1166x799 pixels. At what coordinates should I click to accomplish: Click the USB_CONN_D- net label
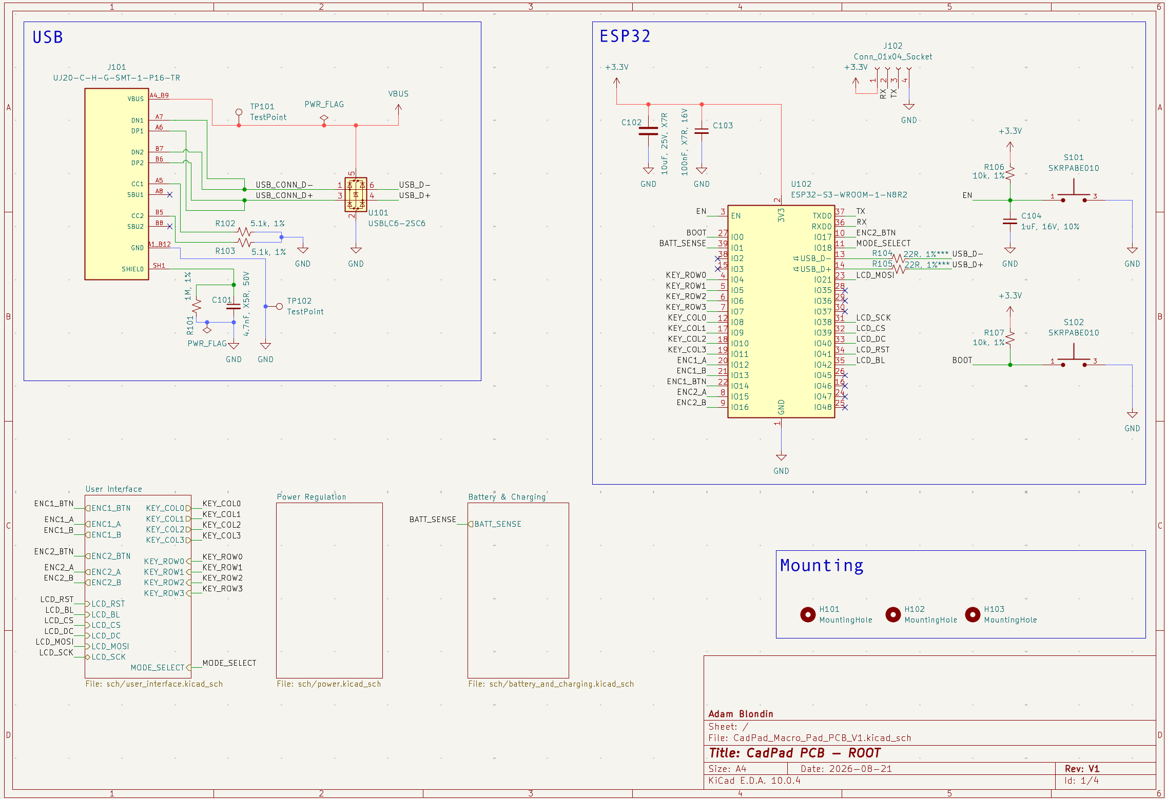284,185
